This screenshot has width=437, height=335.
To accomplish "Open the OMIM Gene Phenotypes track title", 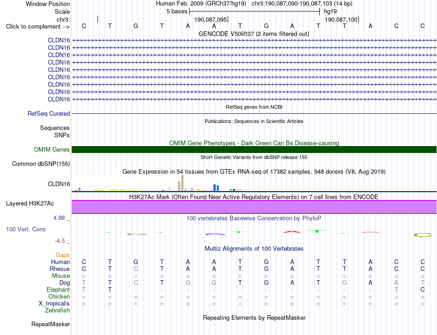I will click(x=254, y=143).
